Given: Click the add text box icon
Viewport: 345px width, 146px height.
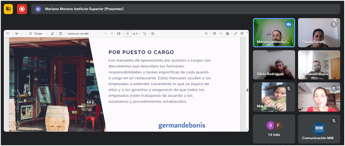Looking at the screenshot, I should (60, 34).
